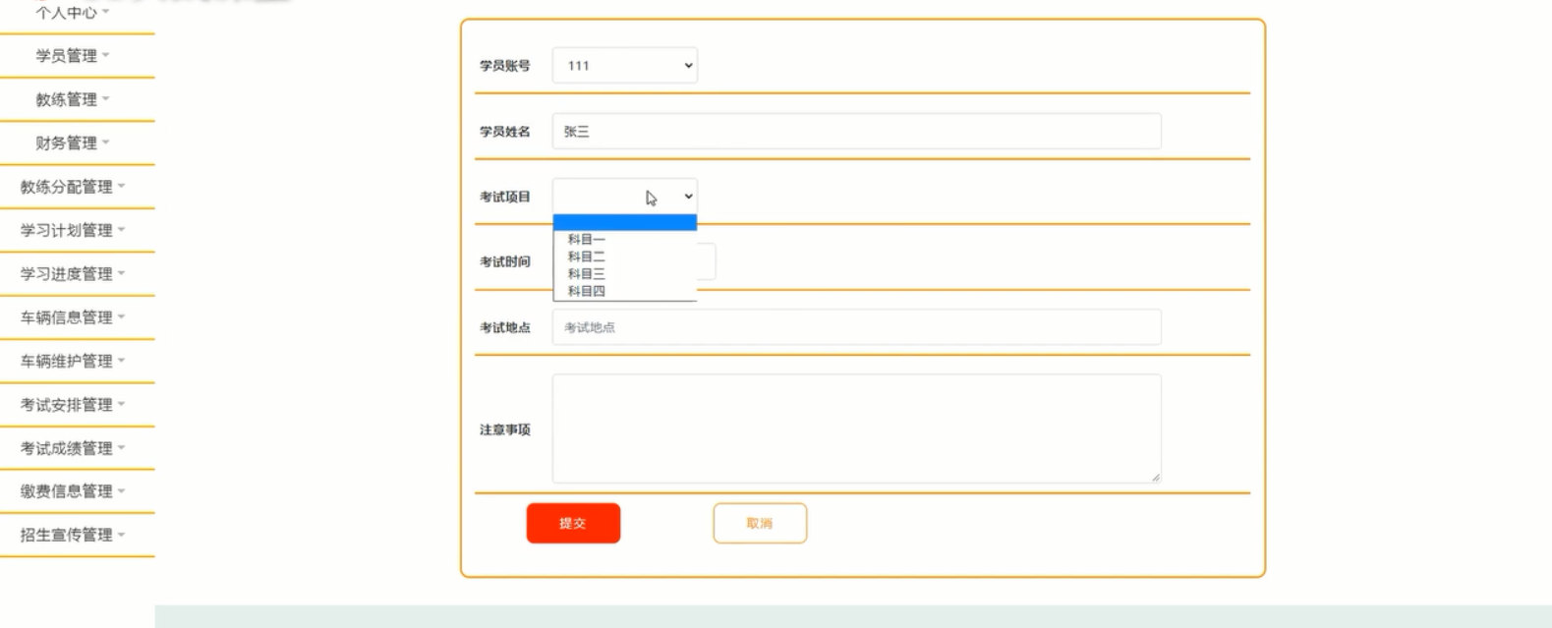
Task: Cancel the form with 取消 button
Action: point(760,523)
